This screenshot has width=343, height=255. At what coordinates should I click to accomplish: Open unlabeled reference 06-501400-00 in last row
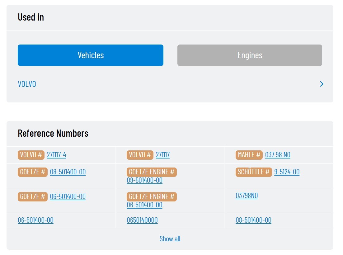point(35,220)
